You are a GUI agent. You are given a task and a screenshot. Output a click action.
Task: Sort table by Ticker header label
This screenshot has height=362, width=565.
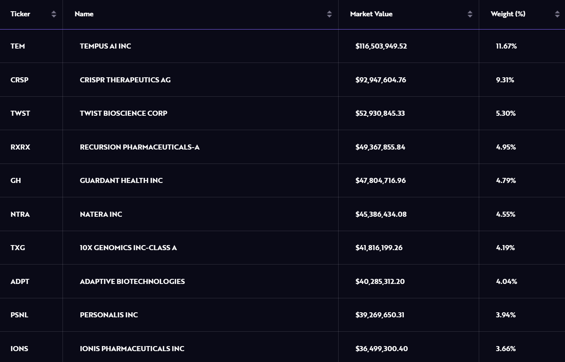pos(20,14)
